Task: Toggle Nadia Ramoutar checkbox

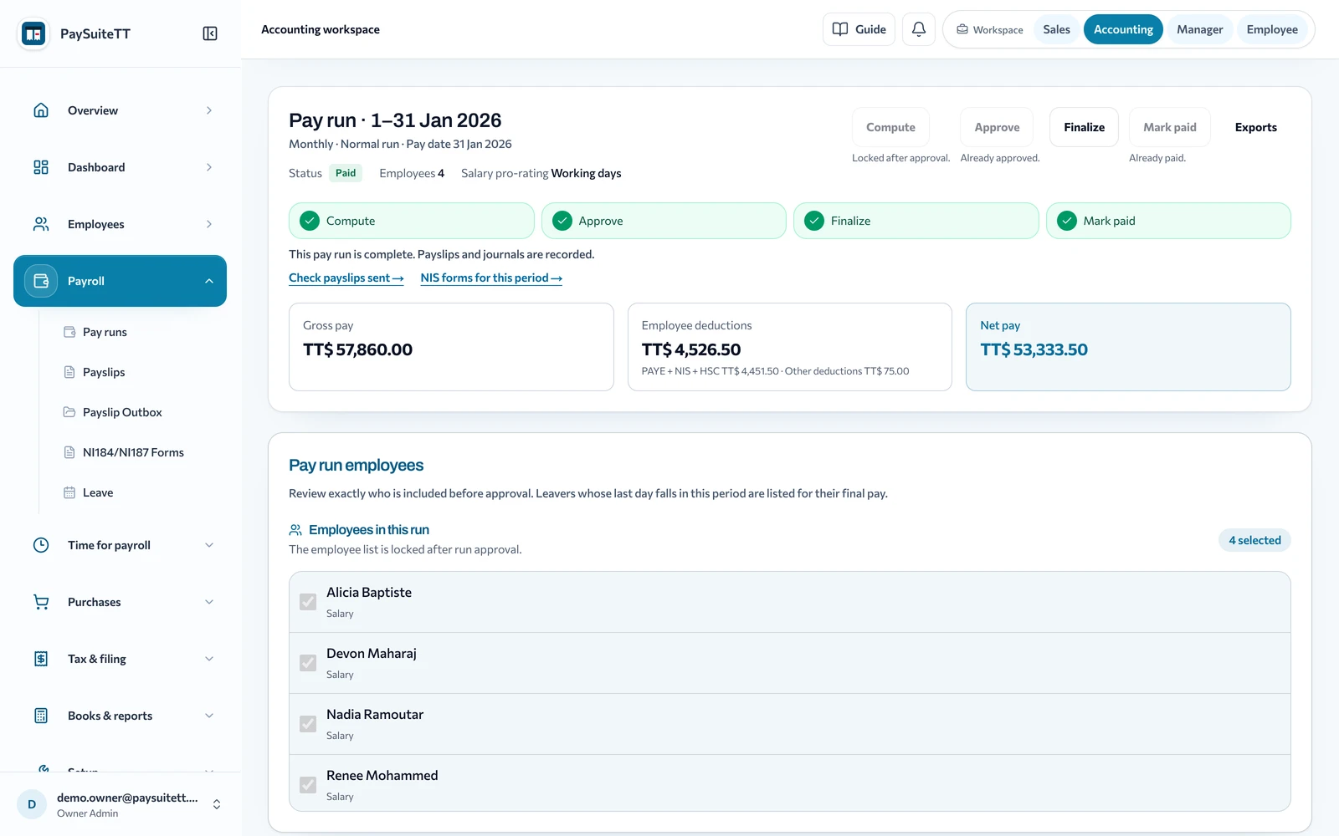Action: [308, 724]
